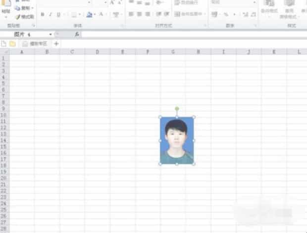
Task: Open the Merge and Center dropdown arrow
Action: pyautogui.click(x=204, y=14)
